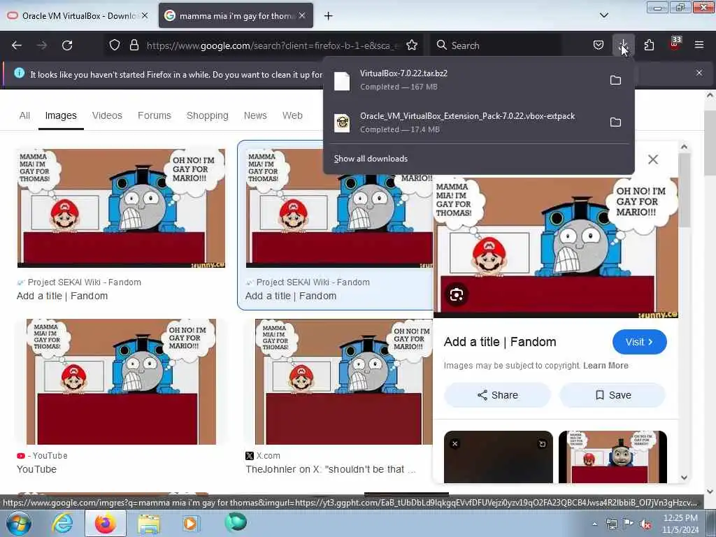Click the muted volume tray icon
Viewport: 716px width, 537px height.
pyautogui.click(x=645, y=524)
